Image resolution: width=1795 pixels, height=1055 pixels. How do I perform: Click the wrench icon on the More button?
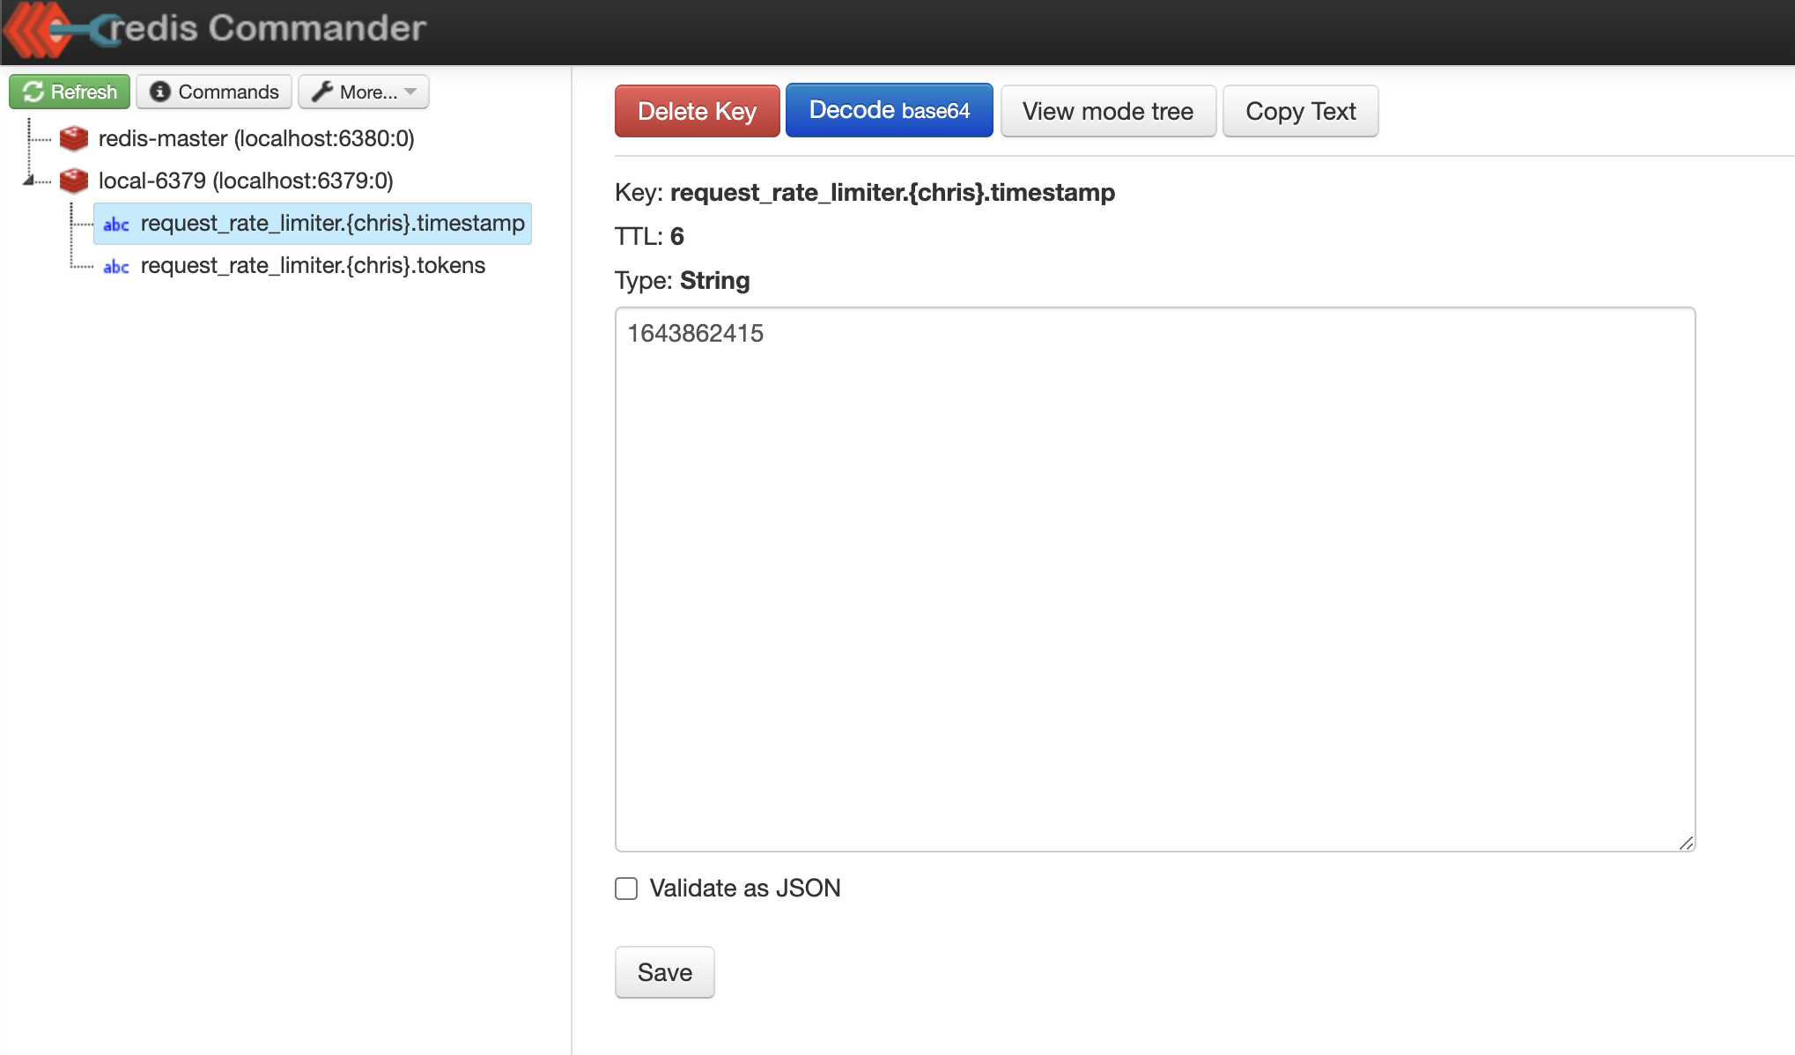point(322,92)
